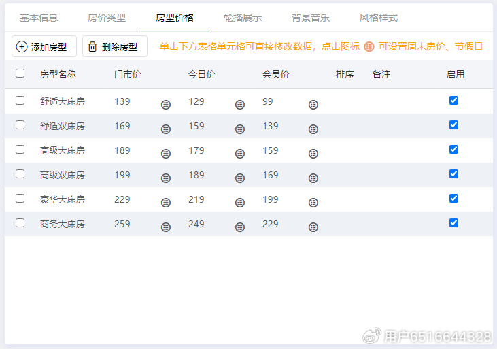Open price settings icon beside 舒适大床房 今日价 129
This screenshot has width=497, height=349.
240,105
